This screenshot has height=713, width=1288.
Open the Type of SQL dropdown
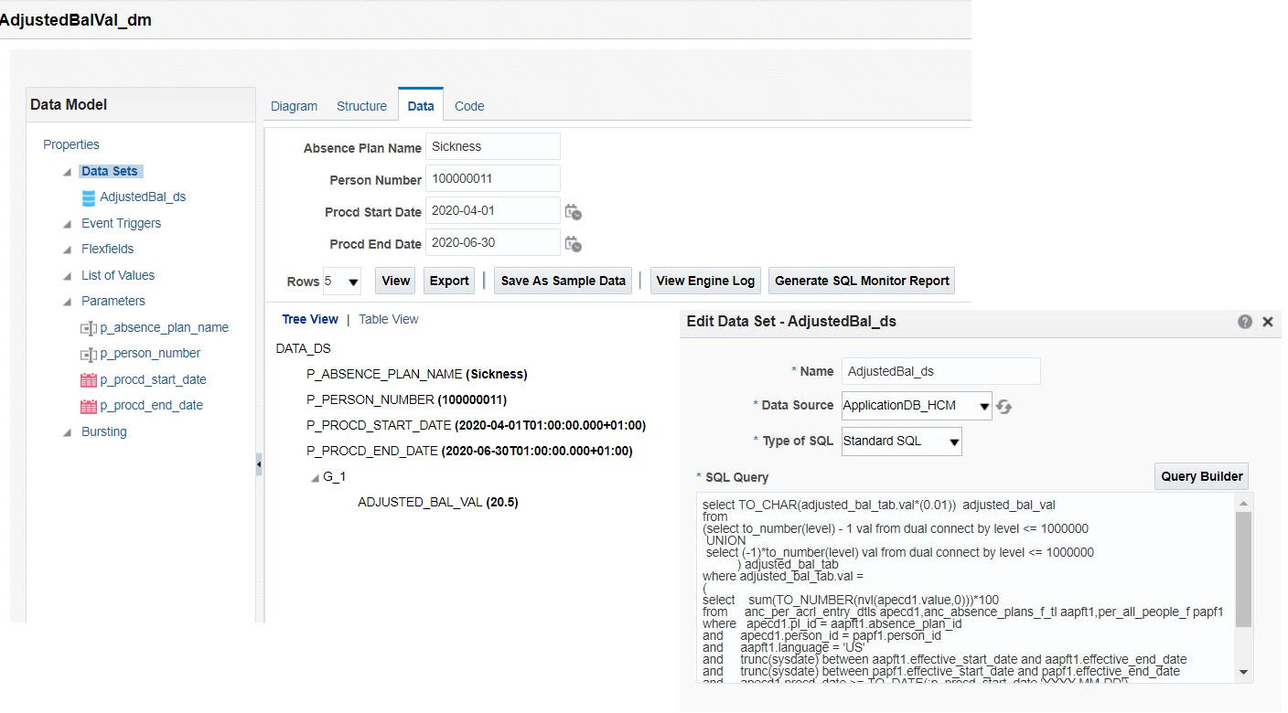click(955, 441)
